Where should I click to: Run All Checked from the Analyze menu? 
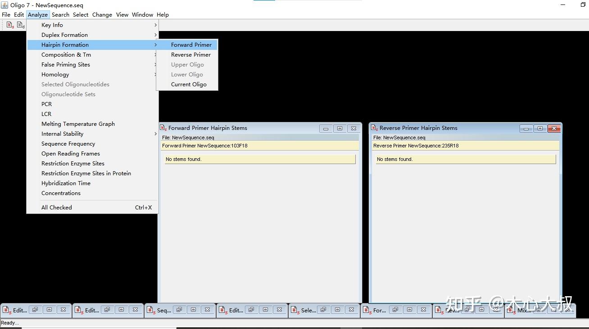93,208
